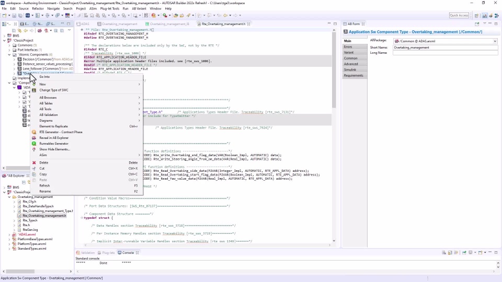Open the Plug-let Tools menu
This screenshot has height=282, width=502.
tap(109, 8)
